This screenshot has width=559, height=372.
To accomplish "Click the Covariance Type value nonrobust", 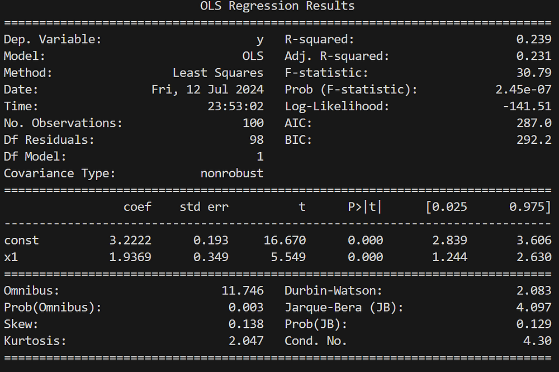I will coord(232,173).
